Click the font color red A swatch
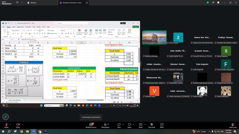 pos(30,33)
